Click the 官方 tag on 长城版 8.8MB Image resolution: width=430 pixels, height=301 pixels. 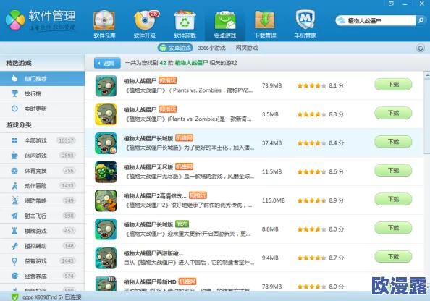(x=182, y=224)
